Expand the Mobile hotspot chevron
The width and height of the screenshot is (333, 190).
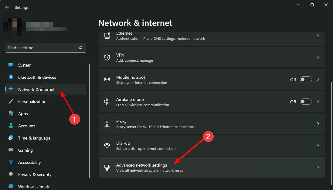pos(318,80)
